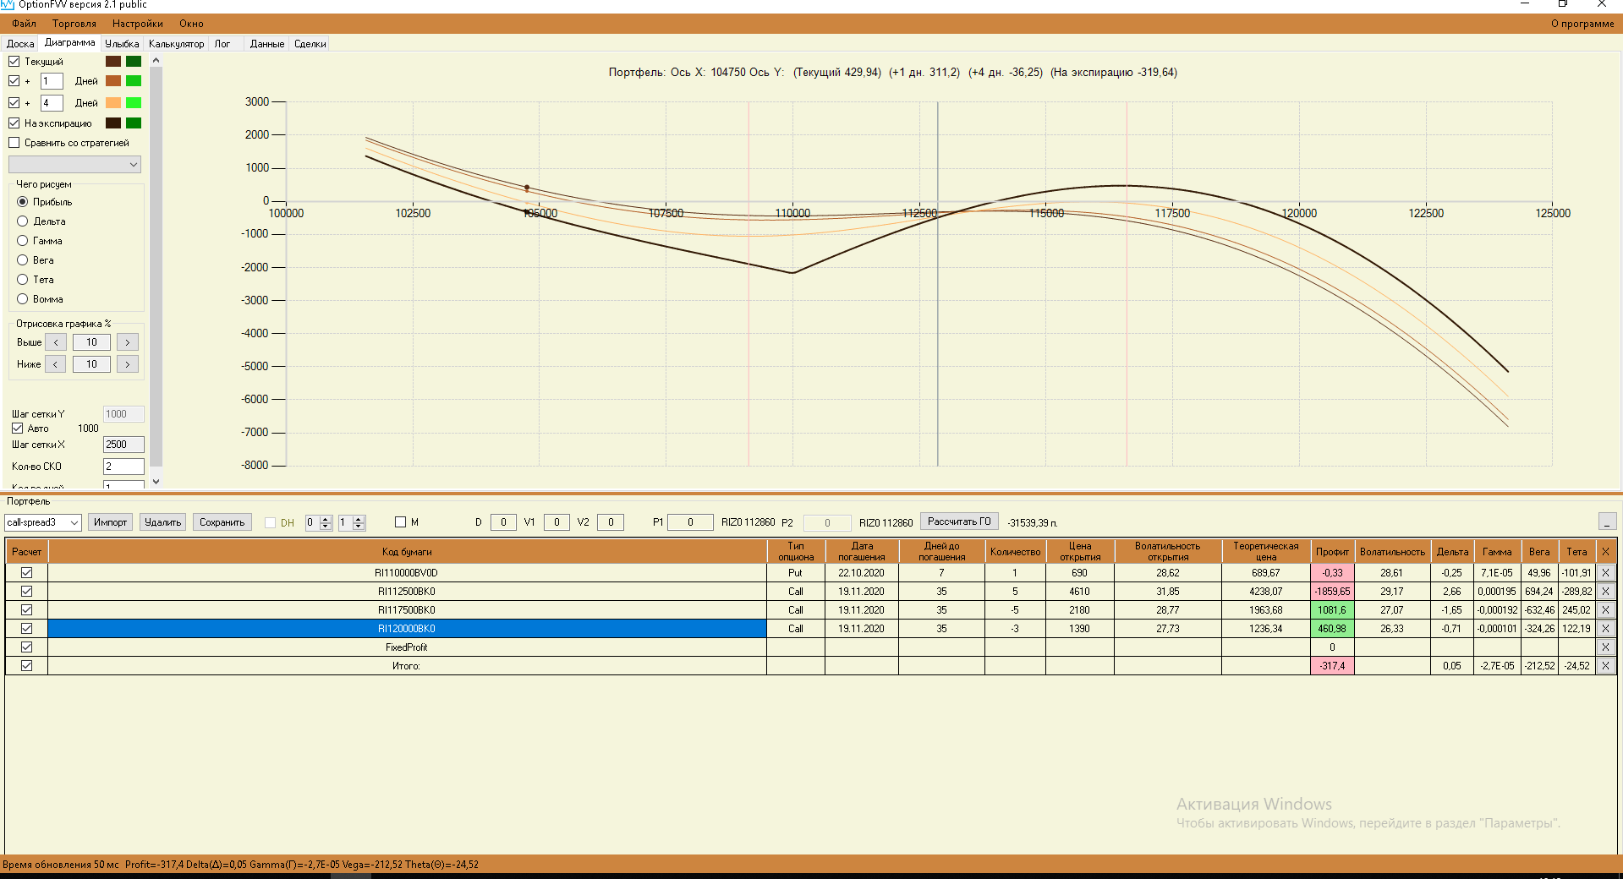The height and width of the screenshot is (879, 1623).
Task: Click the Импорт button
Action: [x=111, y=522]
